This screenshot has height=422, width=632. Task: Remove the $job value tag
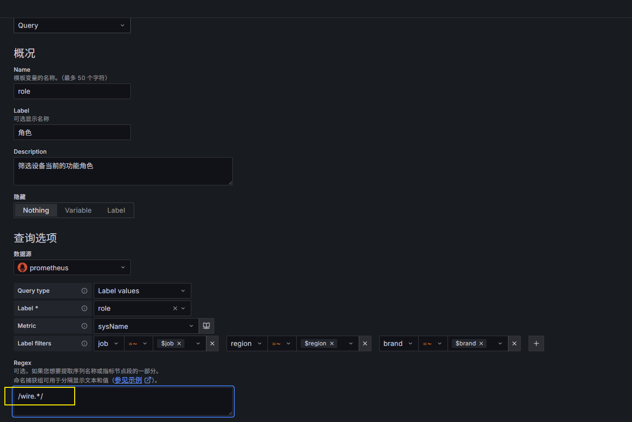tap(179, 343)
